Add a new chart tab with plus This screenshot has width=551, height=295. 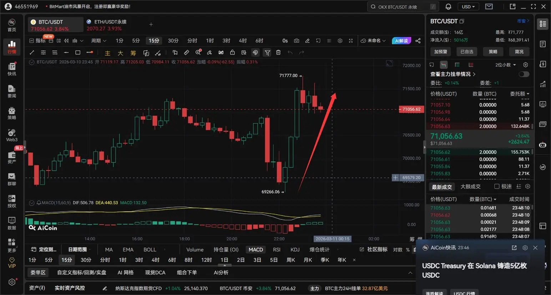[151, 25]
